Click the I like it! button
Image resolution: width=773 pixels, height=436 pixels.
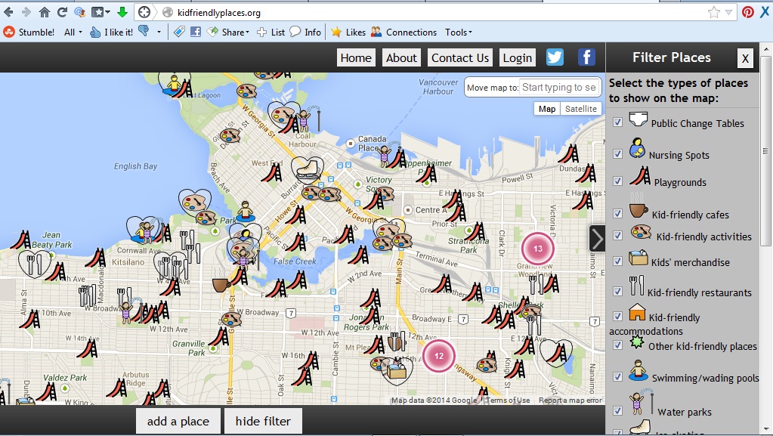click(x=112, y=32)
